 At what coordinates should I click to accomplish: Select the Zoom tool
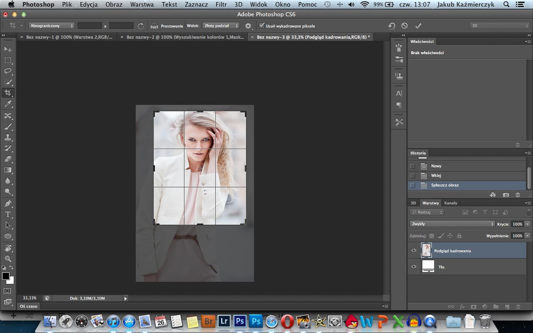pos(8,259)
